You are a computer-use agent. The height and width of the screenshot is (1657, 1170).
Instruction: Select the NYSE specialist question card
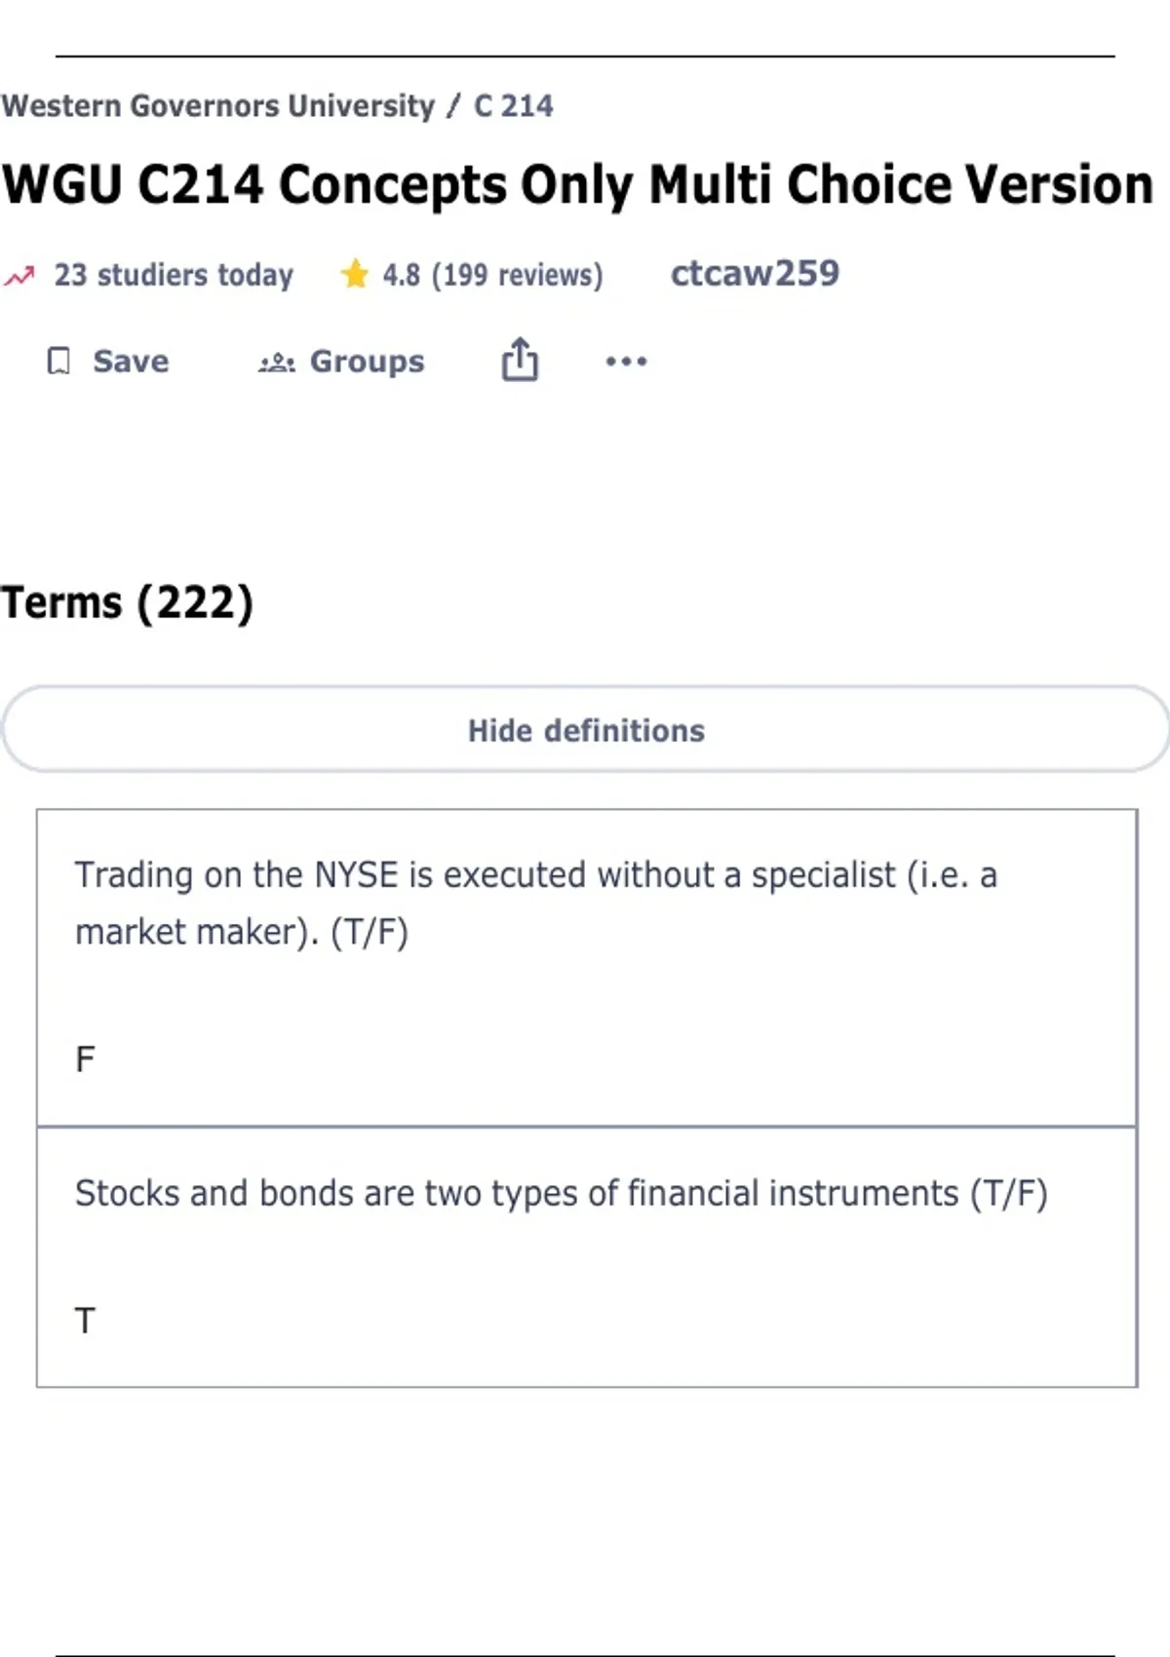pyautogui.click(x=587, y=968)
